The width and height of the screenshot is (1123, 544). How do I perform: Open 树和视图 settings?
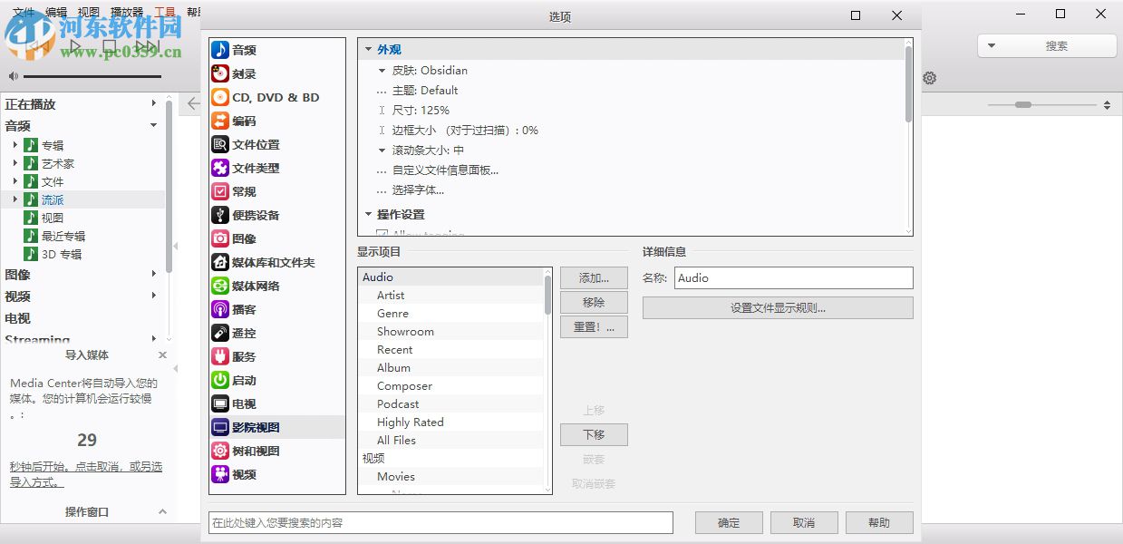pyautogui.click(x=220, y=451)
